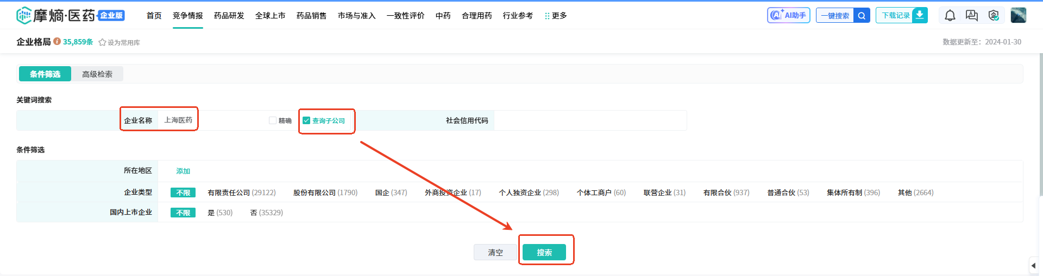Filter by 有限责任公司 (29122)
The image size is (1043, 276).
pyautogui.click(x=242, y=192)
